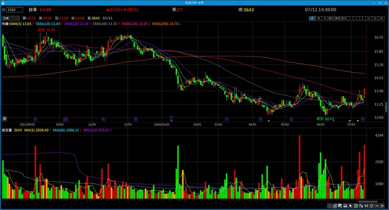Activate the crosshair pointer tool
Viewport: 389px width, 210px height.
361,206
